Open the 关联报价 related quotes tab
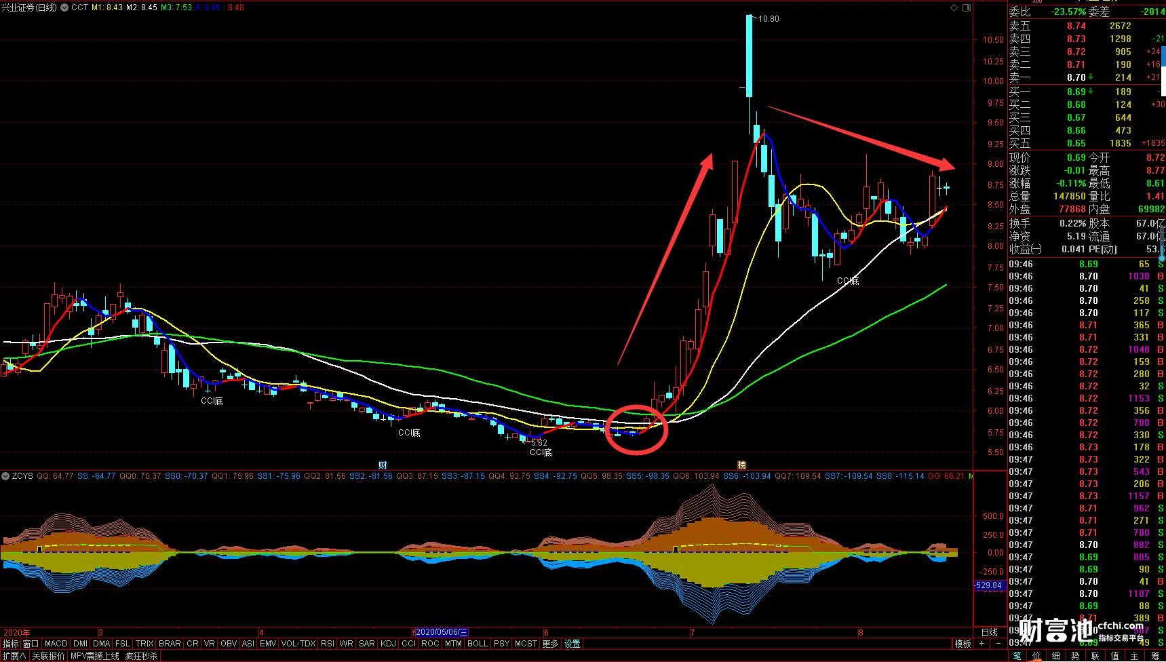 pos(48,656)
